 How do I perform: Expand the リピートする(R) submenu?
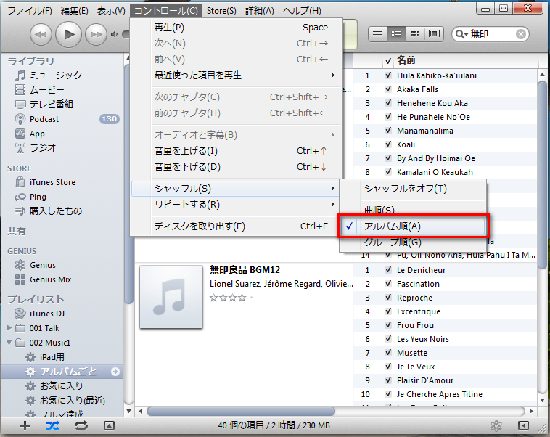pyautogui.click(x=235, y=205)
